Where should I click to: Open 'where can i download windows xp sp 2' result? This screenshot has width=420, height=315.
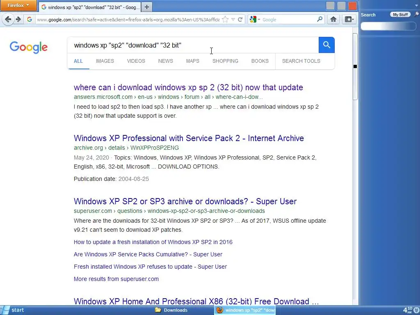pos(188,87)
